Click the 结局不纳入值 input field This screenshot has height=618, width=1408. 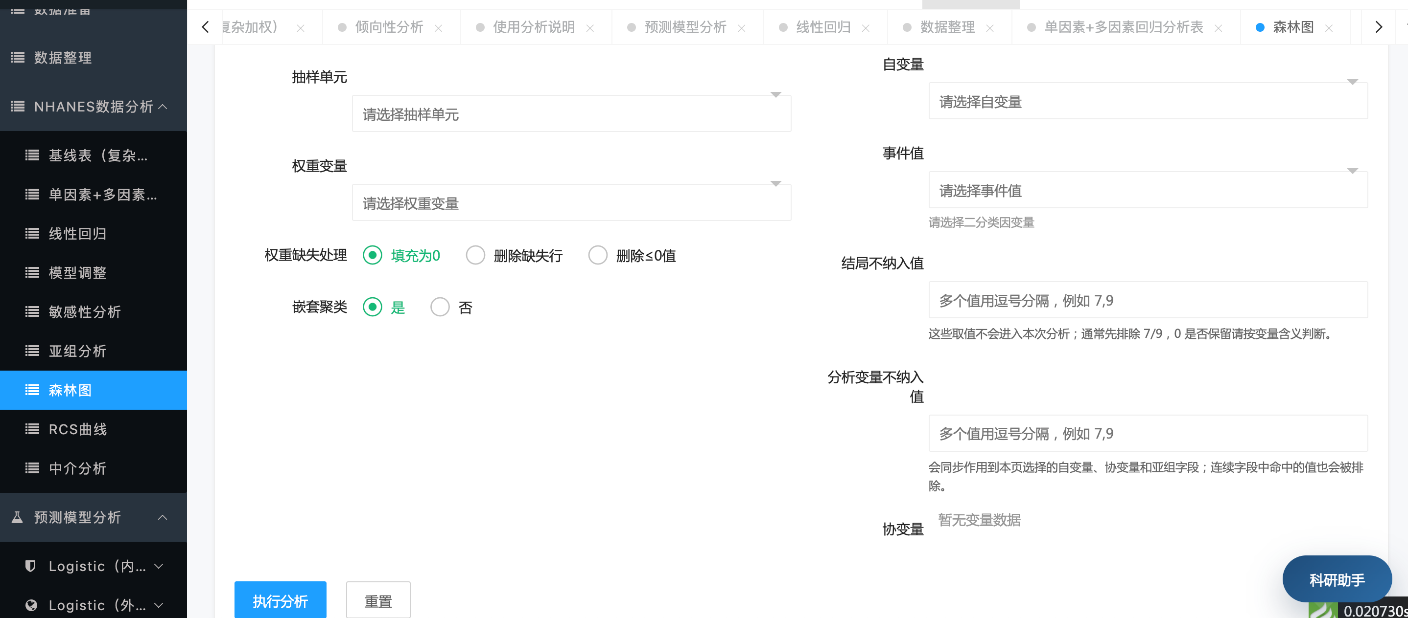click(1148, 300)
